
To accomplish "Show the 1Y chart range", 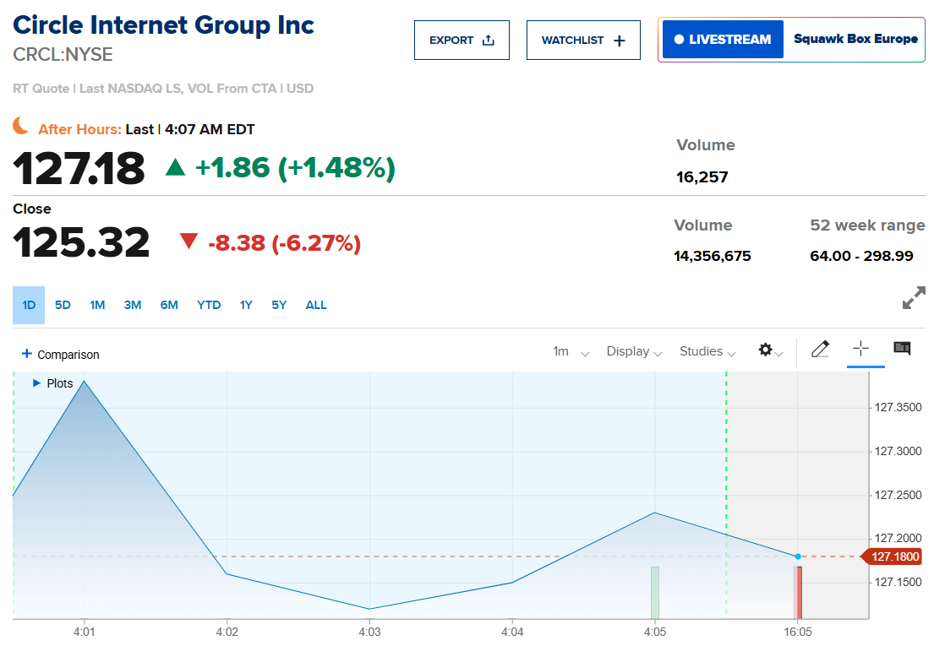I will pyautogui.click(x=246, y=305).
